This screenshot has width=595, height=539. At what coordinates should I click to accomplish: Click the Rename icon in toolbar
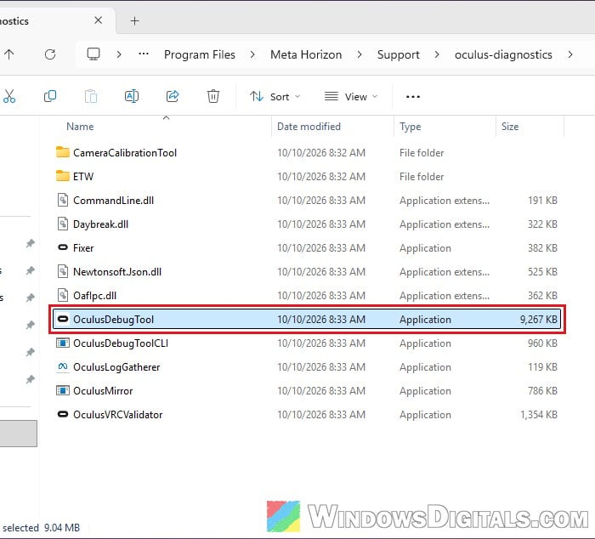tap(131, 96)
